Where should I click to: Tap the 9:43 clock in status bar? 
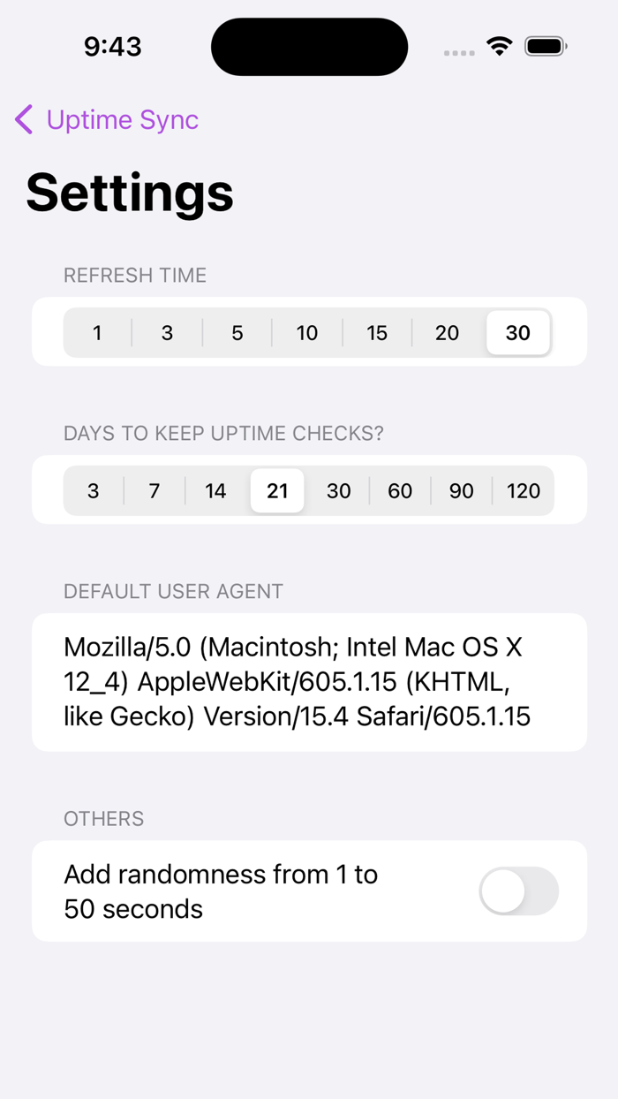point(112,46)
